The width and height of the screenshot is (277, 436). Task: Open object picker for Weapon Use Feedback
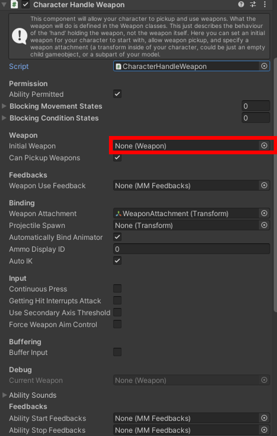pyautogui.click(x=264, y=185)
